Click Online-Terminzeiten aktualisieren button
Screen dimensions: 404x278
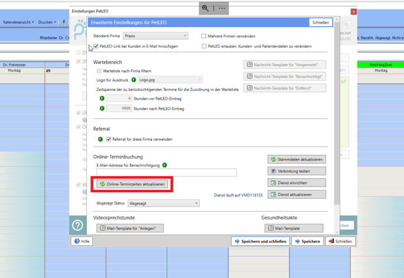pos(132,184)
